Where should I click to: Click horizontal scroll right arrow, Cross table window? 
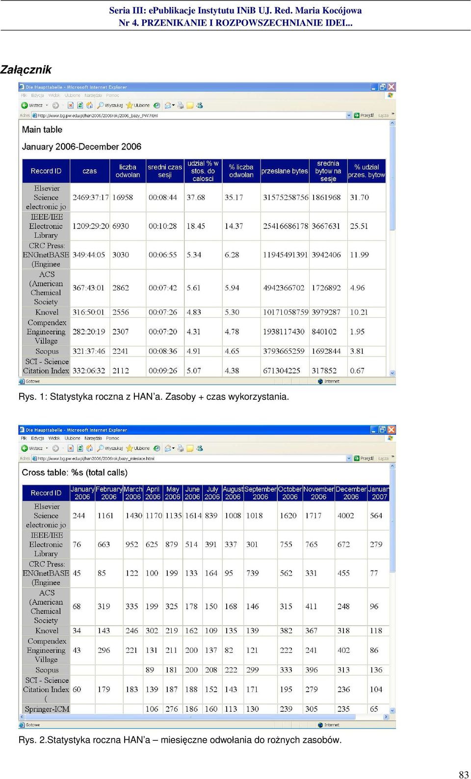pos(386,717)
